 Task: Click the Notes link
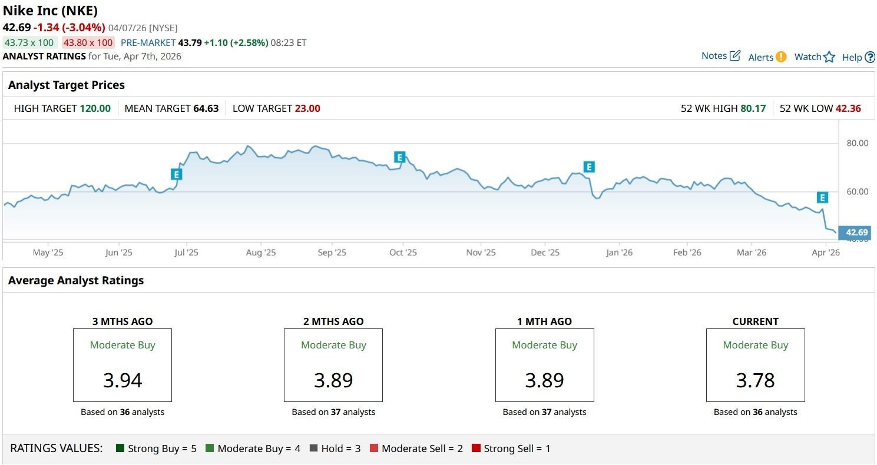coord(714,56)
